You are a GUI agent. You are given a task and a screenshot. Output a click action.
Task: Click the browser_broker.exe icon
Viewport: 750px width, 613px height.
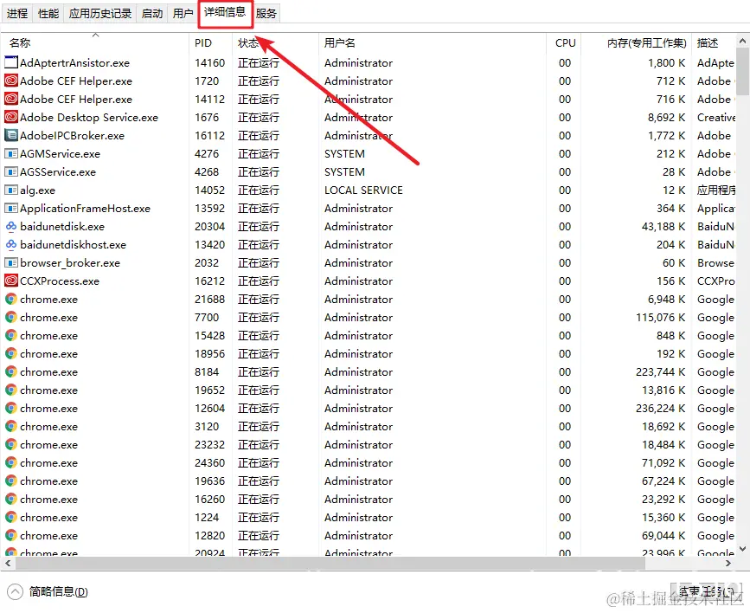[11, 262]
